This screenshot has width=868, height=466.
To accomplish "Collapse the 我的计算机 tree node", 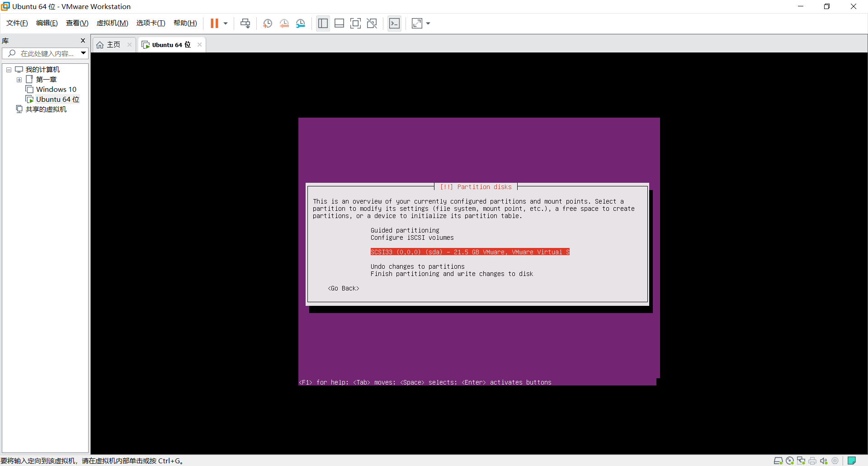I will 9,70.
